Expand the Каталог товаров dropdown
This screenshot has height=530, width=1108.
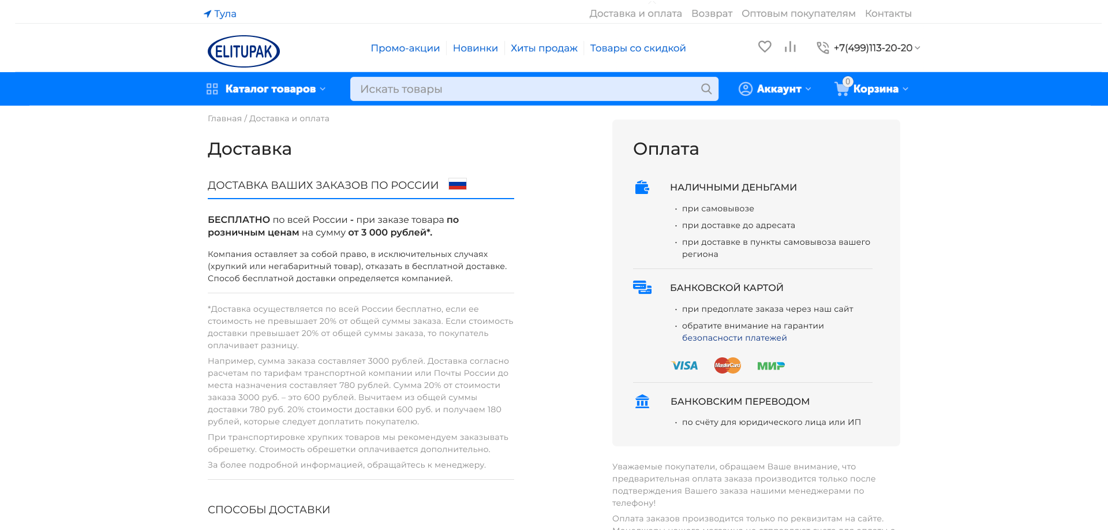270,89
